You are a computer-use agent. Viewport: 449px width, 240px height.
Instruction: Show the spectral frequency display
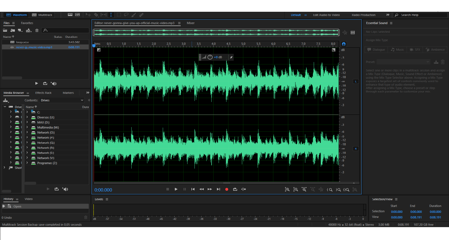(70, 15)
